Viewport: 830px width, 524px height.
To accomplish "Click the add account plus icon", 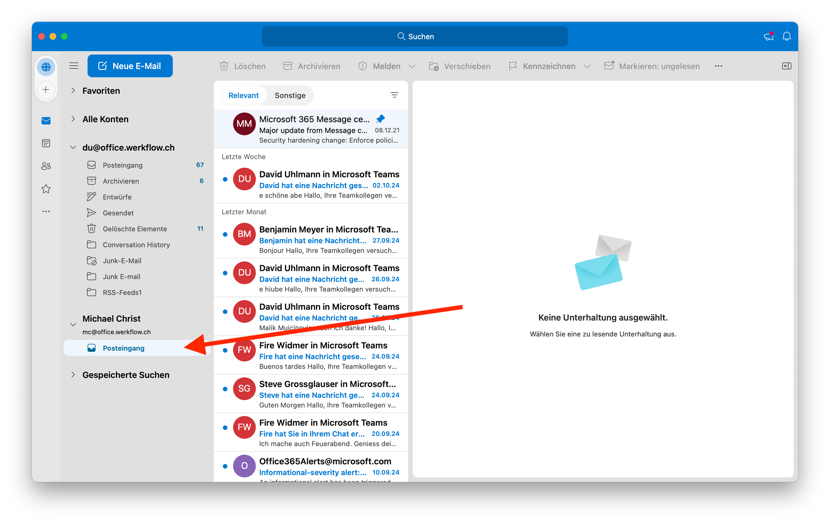I will point(46,90).
